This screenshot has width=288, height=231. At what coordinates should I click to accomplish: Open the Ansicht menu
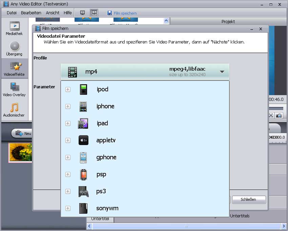[53, 13]
